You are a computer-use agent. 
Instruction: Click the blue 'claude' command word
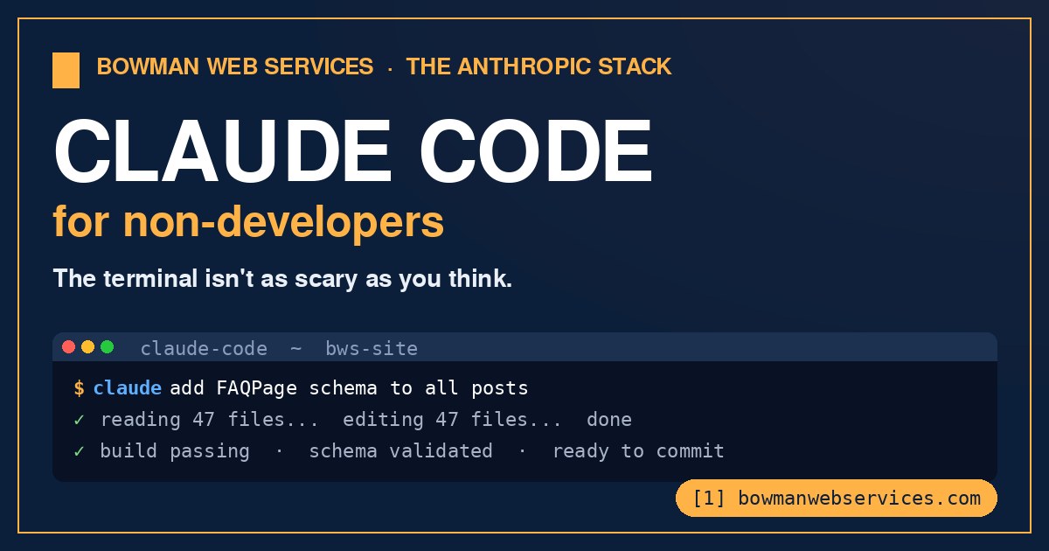coord(128,387)
